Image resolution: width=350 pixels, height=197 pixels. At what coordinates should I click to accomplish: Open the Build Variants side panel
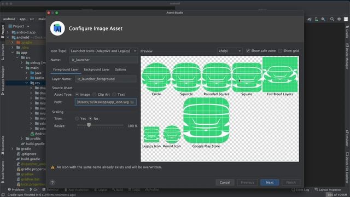(3, 172)
